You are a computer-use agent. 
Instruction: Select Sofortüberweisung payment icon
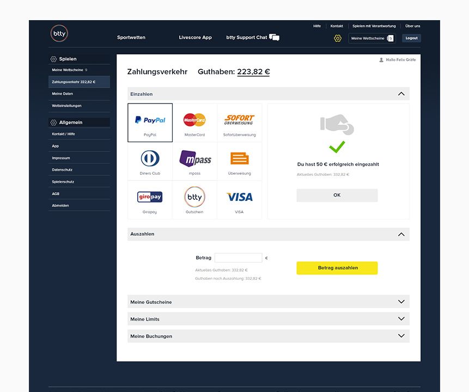pos(239,122)
